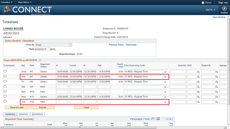
Task: Open the New Window link
Action: (219, 17)
